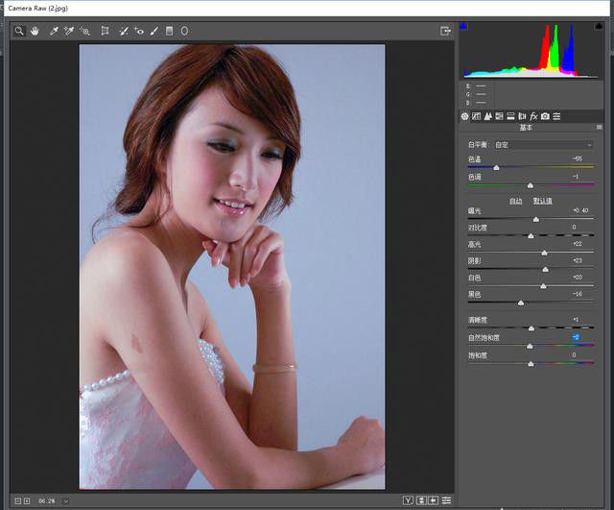614x510 pixels.
Task: Click the Highlights (高光) slider handle
Action: tap(544, 253)
